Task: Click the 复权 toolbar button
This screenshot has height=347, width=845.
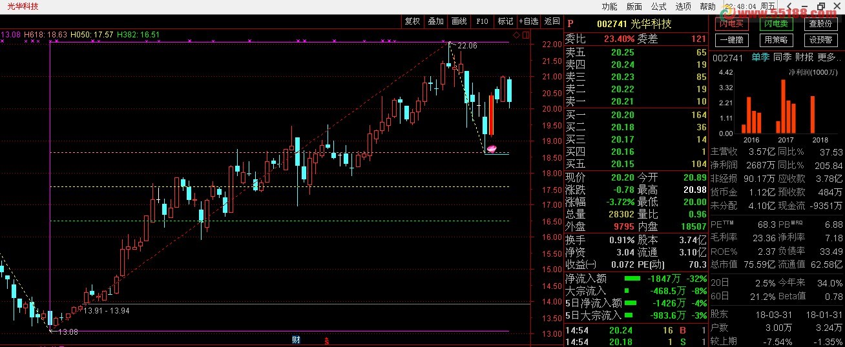Action: [412, 21]
